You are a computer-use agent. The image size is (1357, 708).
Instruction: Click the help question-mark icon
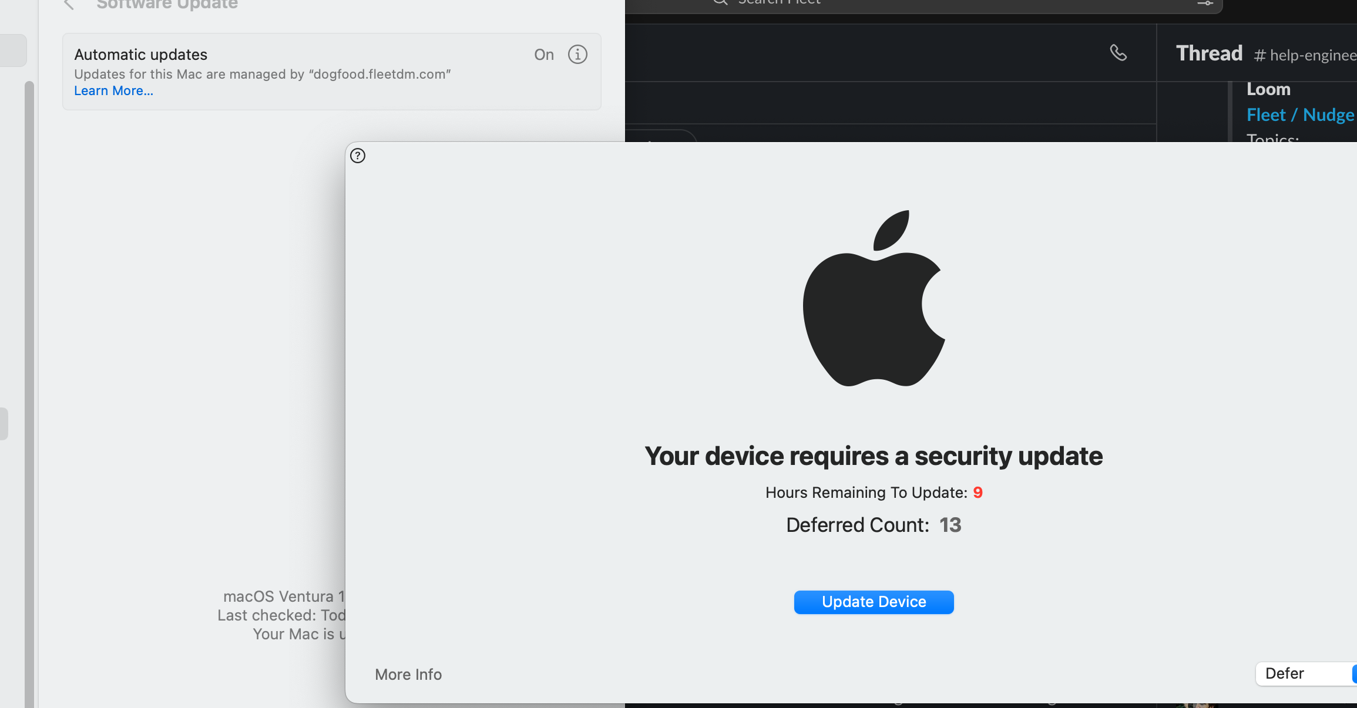(358, 156)
